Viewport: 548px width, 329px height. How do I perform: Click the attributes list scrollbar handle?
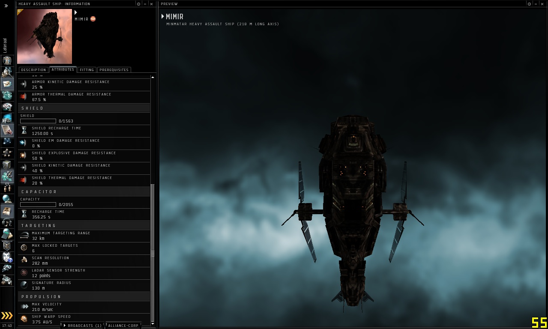[153, 253]
